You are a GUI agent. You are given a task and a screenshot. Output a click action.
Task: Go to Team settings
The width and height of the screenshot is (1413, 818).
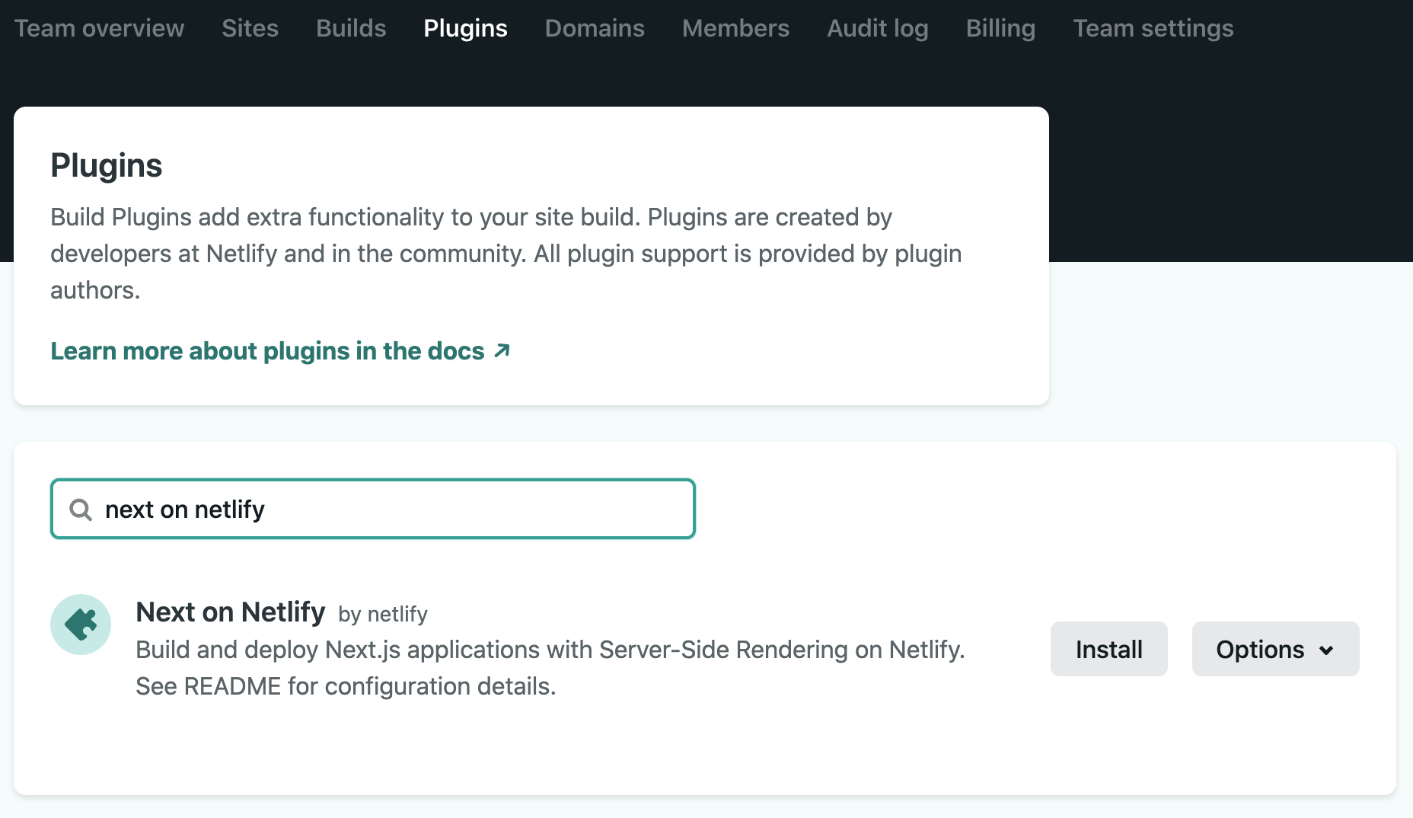coord(1153,28)
